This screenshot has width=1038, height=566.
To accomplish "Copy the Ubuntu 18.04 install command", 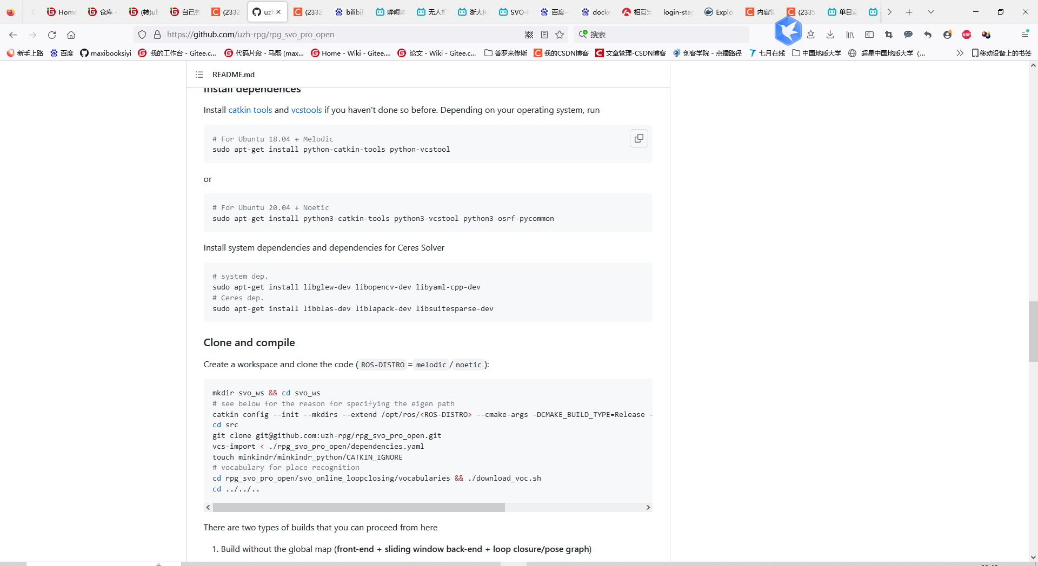I will (x=638, y=138).
